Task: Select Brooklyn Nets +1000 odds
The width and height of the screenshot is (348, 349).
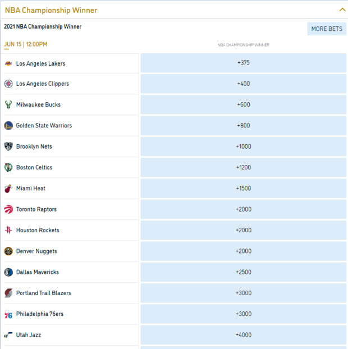Action: (243, 146)
